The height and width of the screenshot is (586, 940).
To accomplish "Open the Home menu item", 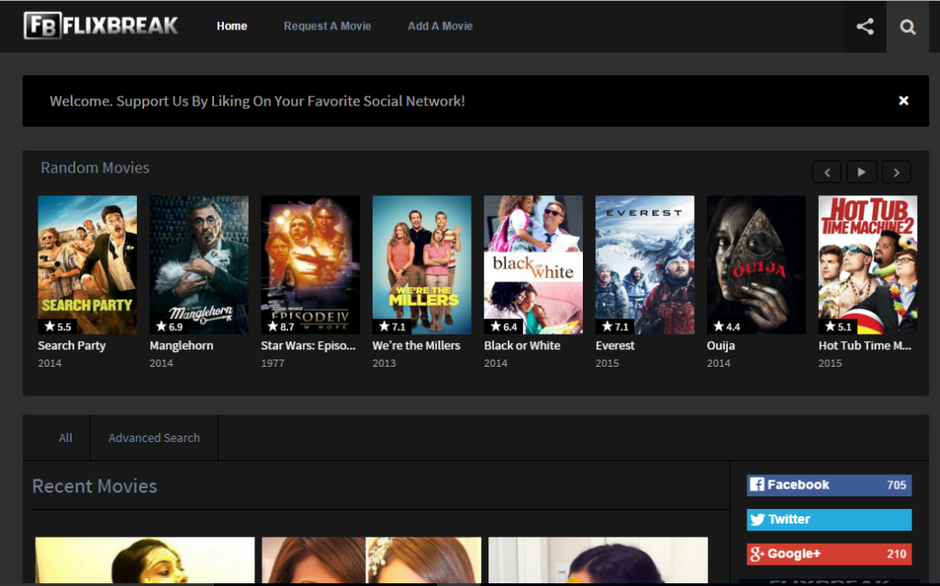I will pyautogui.click(x=232, y=27).
